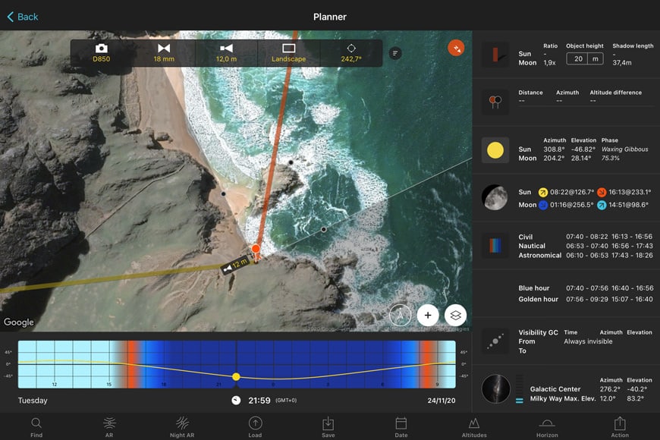Go back using the Back button
Viewport: 660px width, 440px height.
click(x=23, y=17)
